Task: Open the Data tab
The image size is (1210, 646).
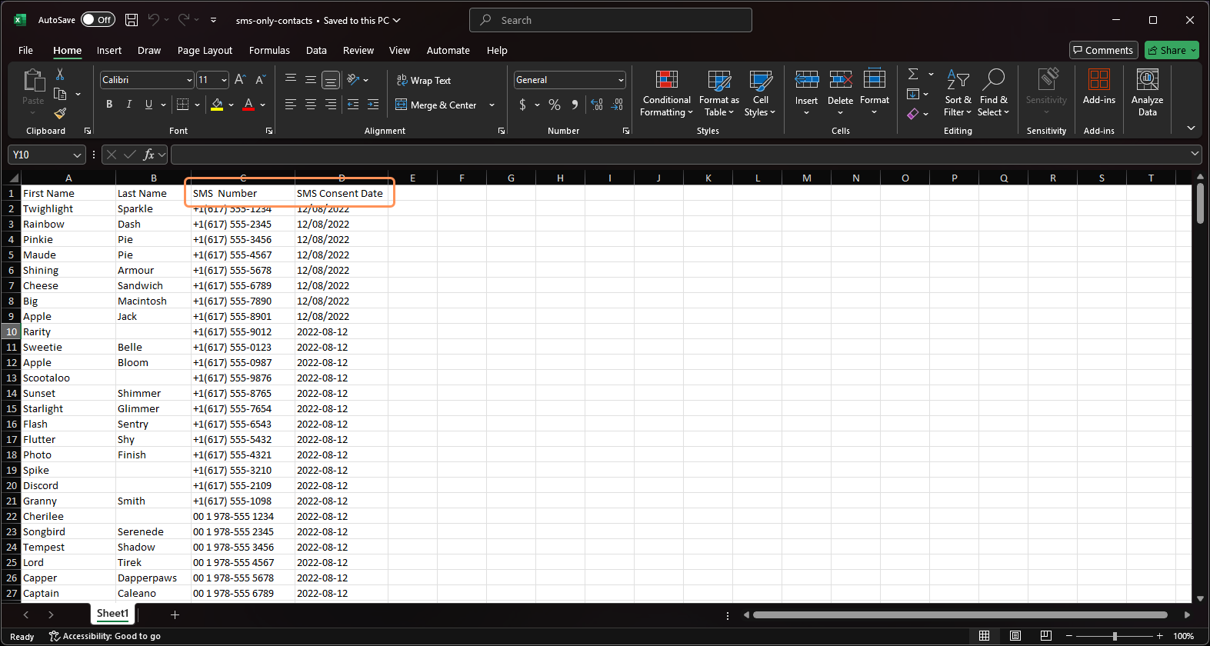Action: 316,50
